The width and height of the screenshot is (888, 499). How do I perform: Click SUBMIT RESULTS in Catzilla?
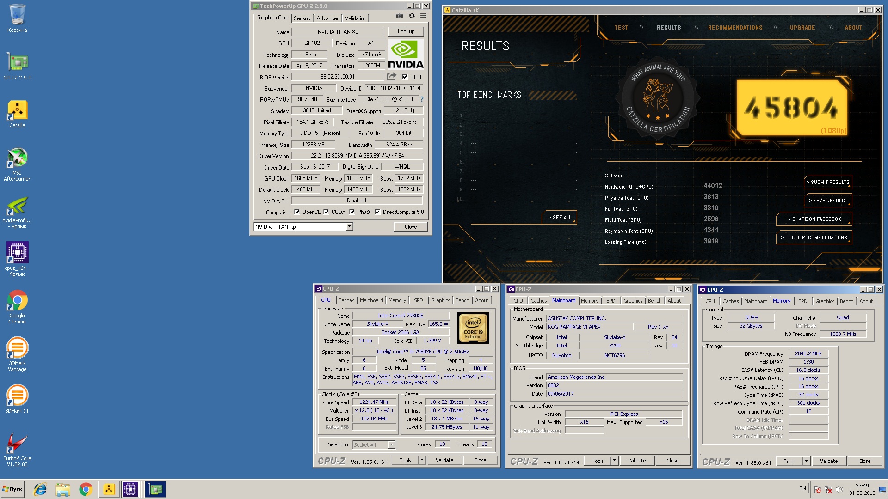point(828,182)
